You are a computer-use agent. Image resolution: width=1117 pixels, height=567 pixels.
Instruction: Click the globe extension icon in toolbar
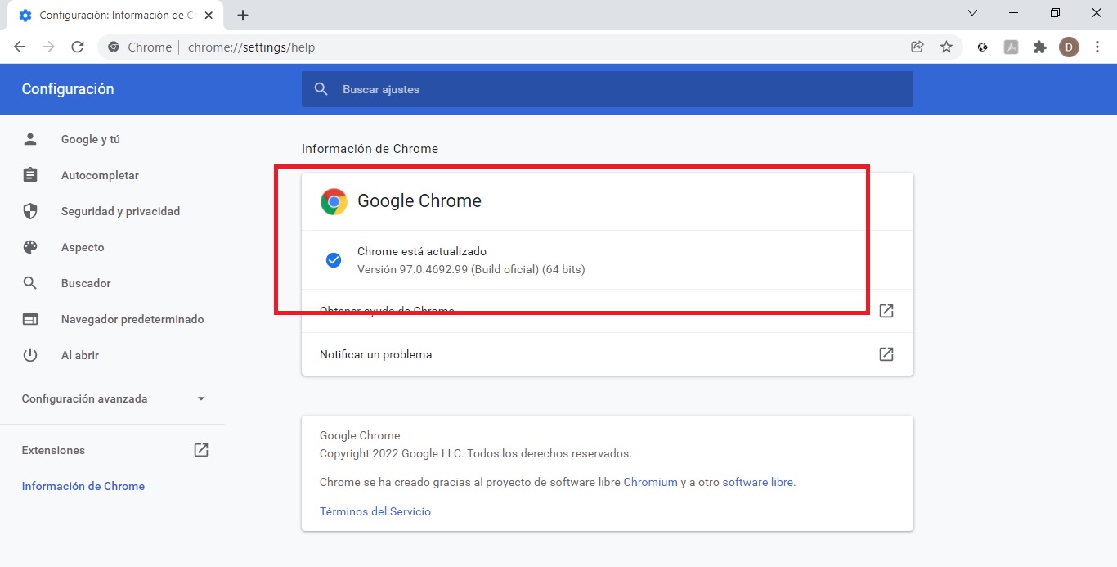983,47
